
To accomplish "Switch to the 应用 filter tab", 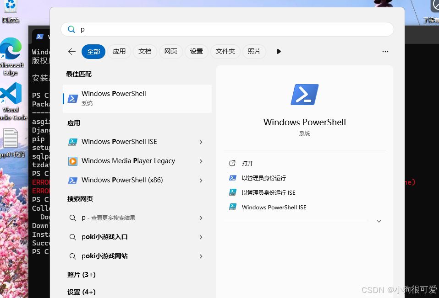I will (119, 51).
